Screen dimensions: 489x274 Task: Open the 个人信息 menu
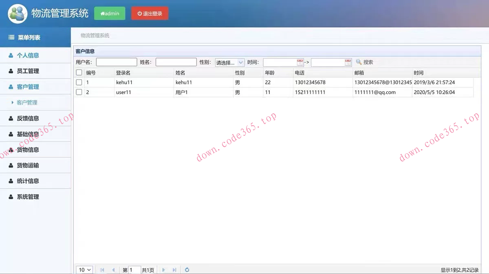[x=35, y=55]
